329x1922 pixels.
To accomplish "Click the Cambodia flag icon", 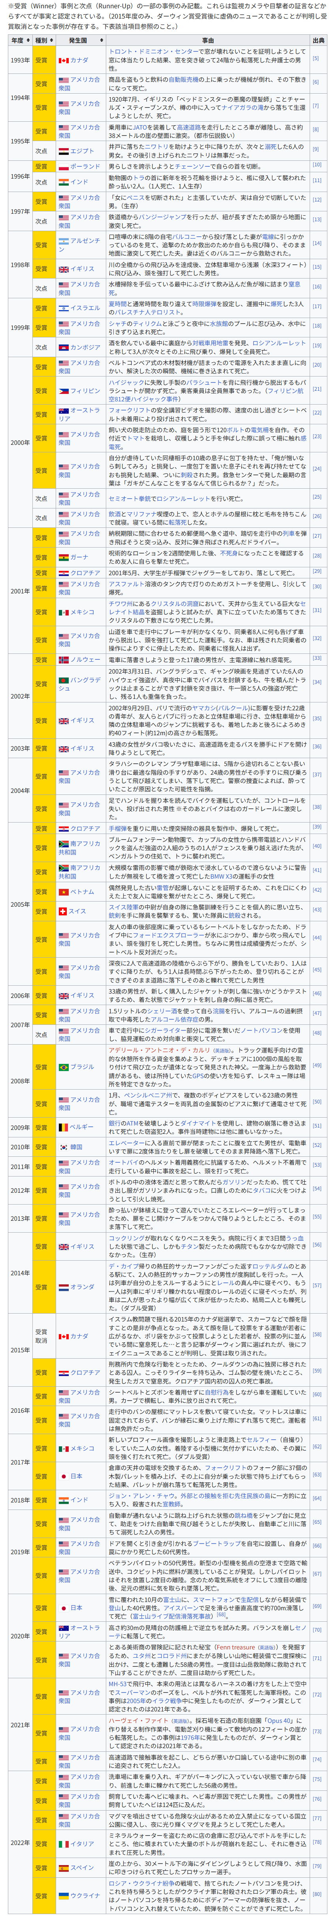I will (64, 347).
